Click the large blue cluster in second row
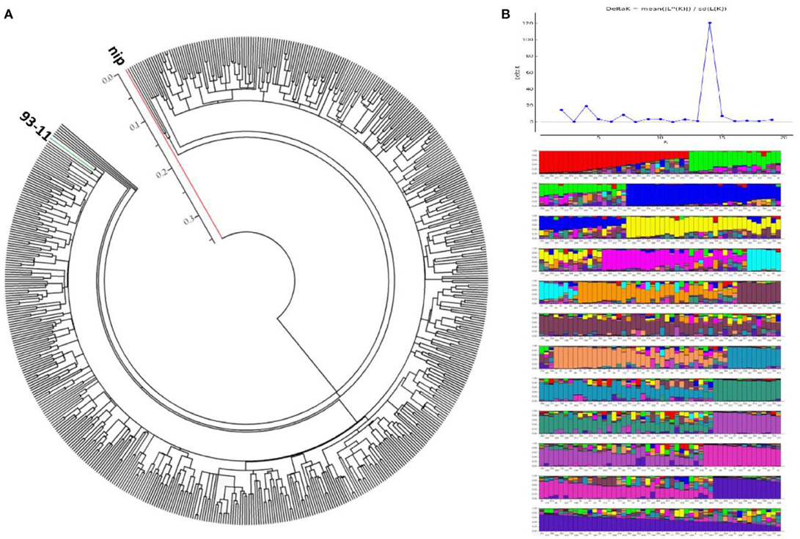 (x=703, y=193)
